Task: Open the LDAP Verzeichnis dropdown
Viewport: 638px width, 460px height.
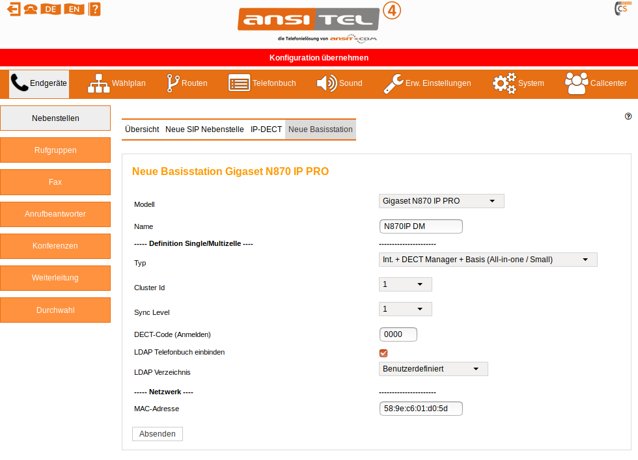Action: point(433,369)
